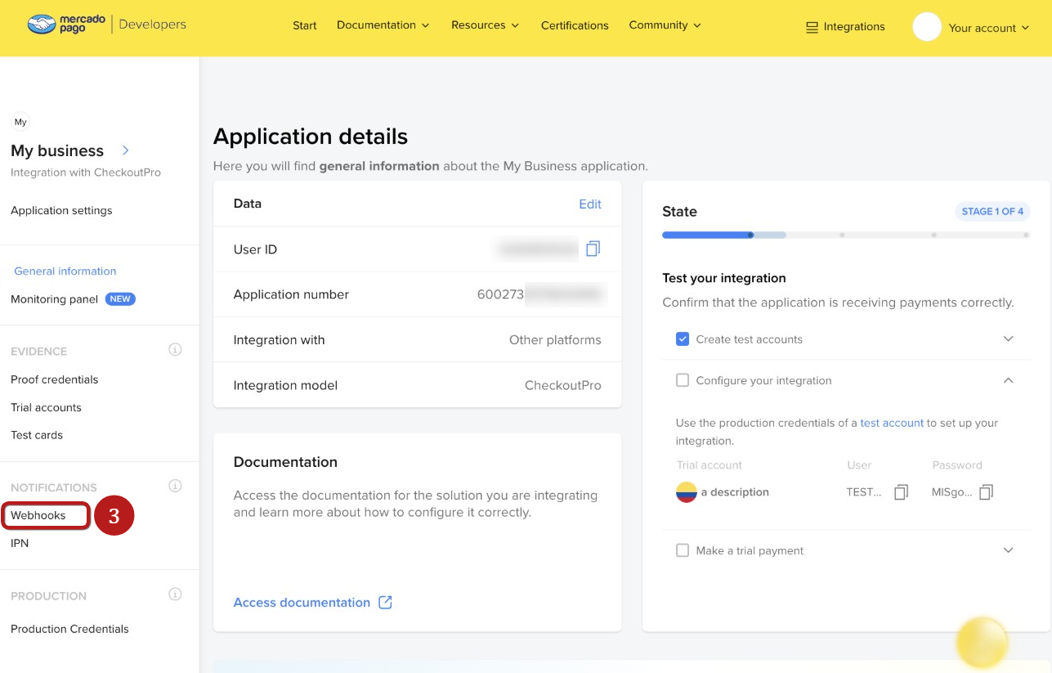
Task: Copy the trial account TEST user
Action: [901, 492]
